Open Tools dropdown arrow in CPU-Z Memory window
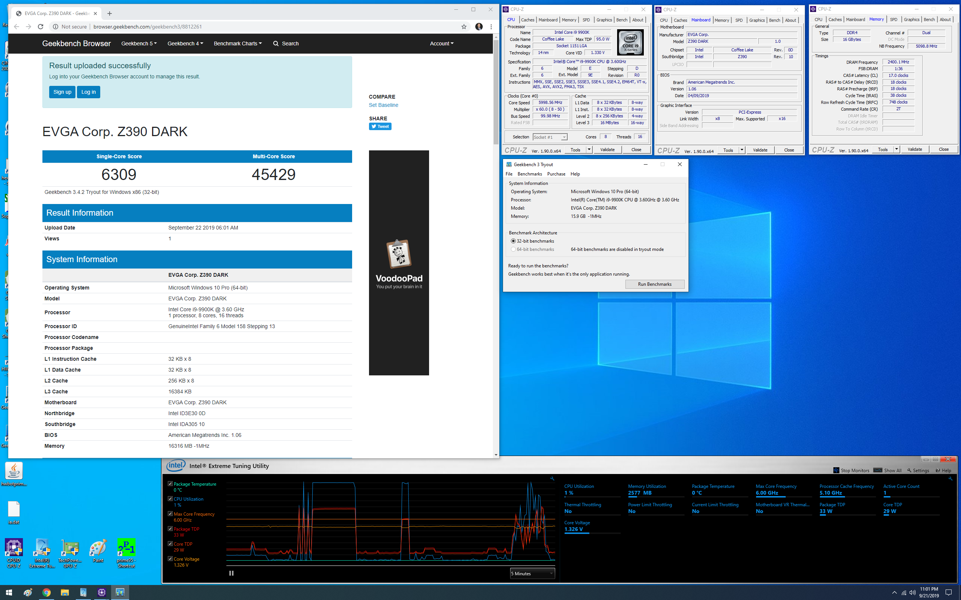This screenshot has width=961, height=600. click(x=896, y=149)
